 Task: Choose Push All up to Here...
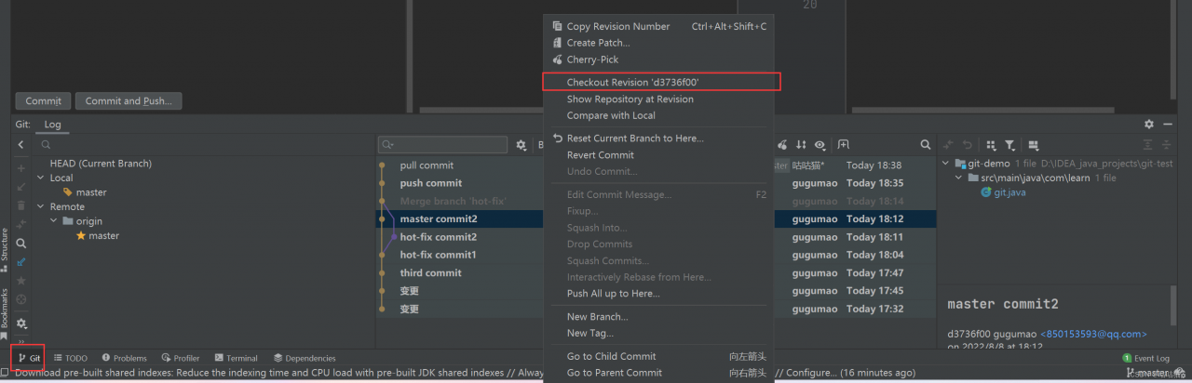(659, 294)
